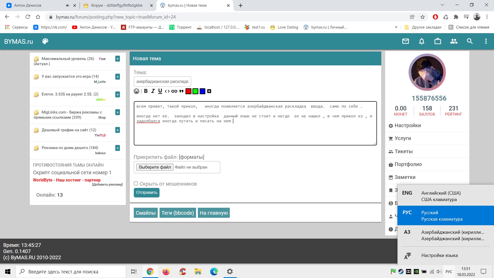Click 'Выберите файл' to attach file
Screen dimensions: 494x278
(x=155, y=167)
